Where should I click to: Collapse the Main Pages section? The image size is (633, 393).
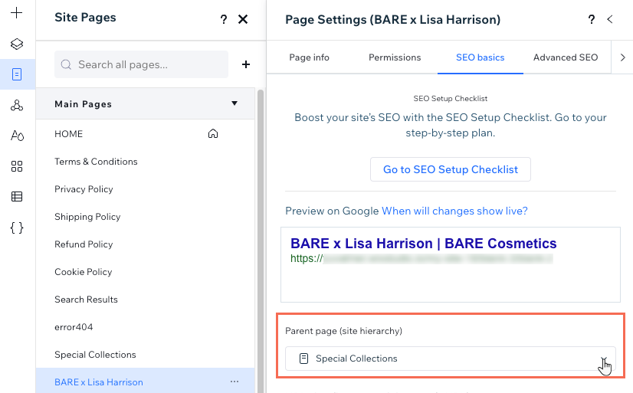pyautogui.click(x=235, y=103)
